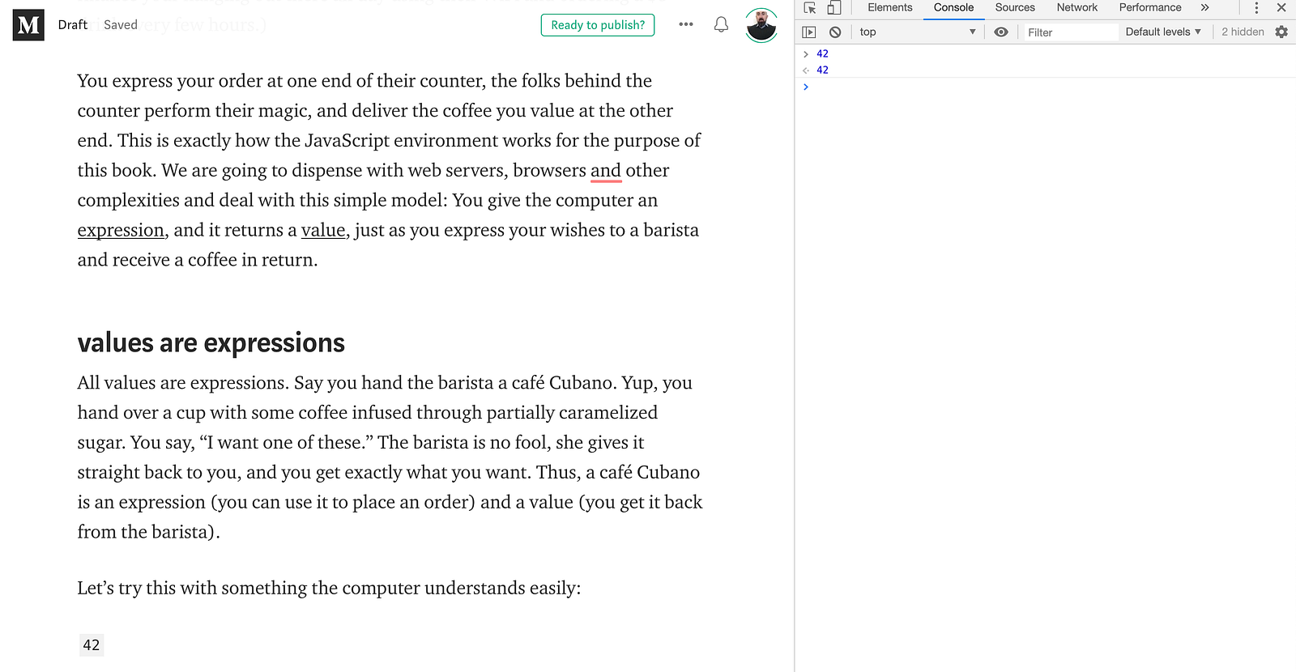Viewport: 1296px width, 672px height.
Task: Clear the console
Action: click(x=835, y=32)
